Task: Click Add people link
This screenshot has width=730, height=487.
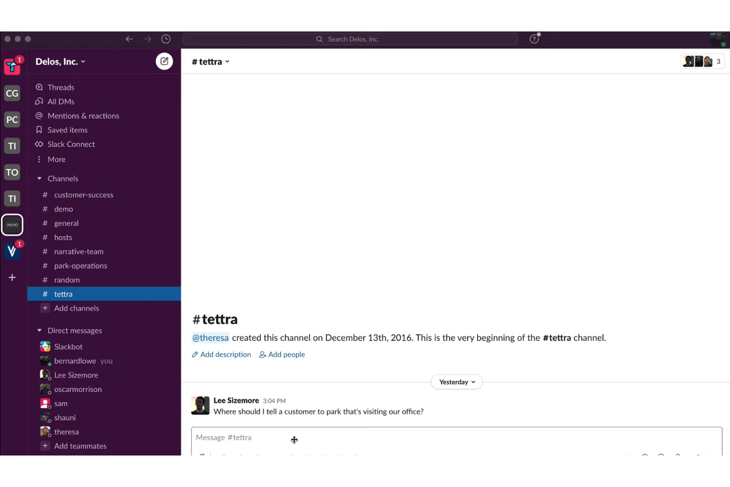Action: click(282, 355)
